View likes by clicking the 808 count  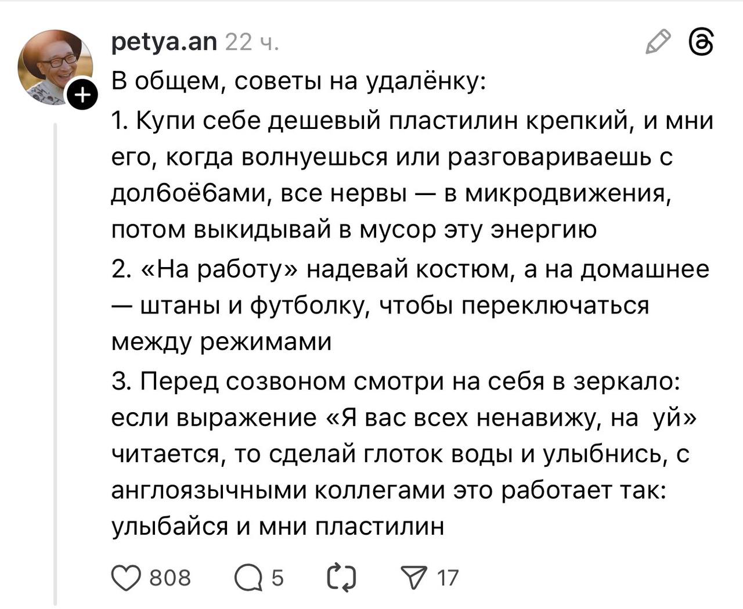pyautogui.click(x=171, y=577)
